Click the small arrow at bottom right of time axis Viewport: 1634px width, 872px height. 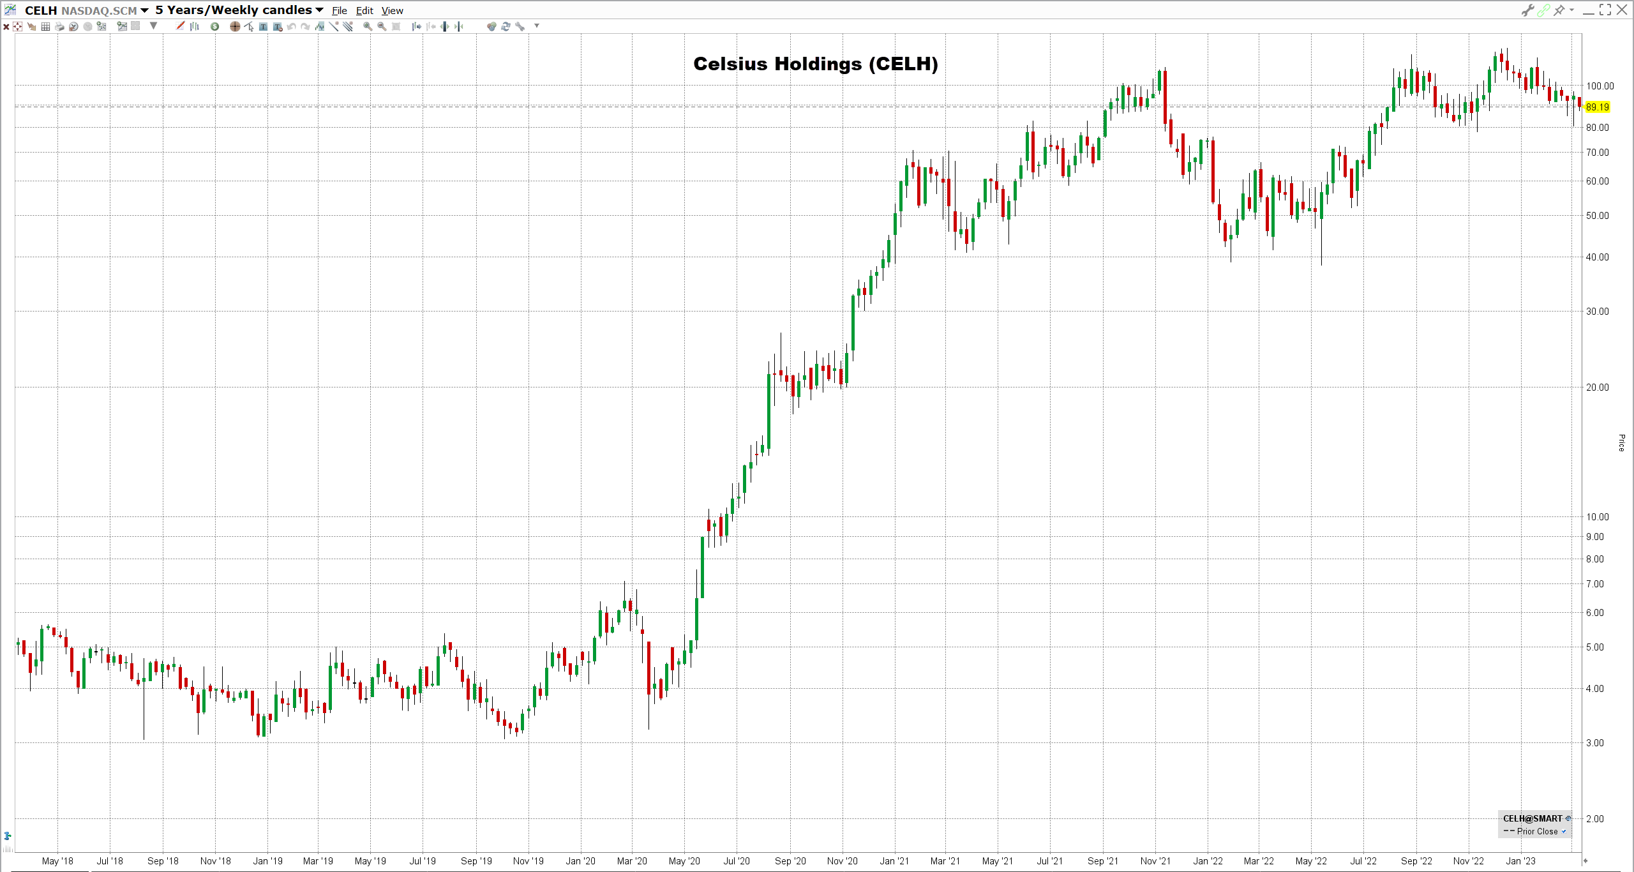(x=1585, y=861)
